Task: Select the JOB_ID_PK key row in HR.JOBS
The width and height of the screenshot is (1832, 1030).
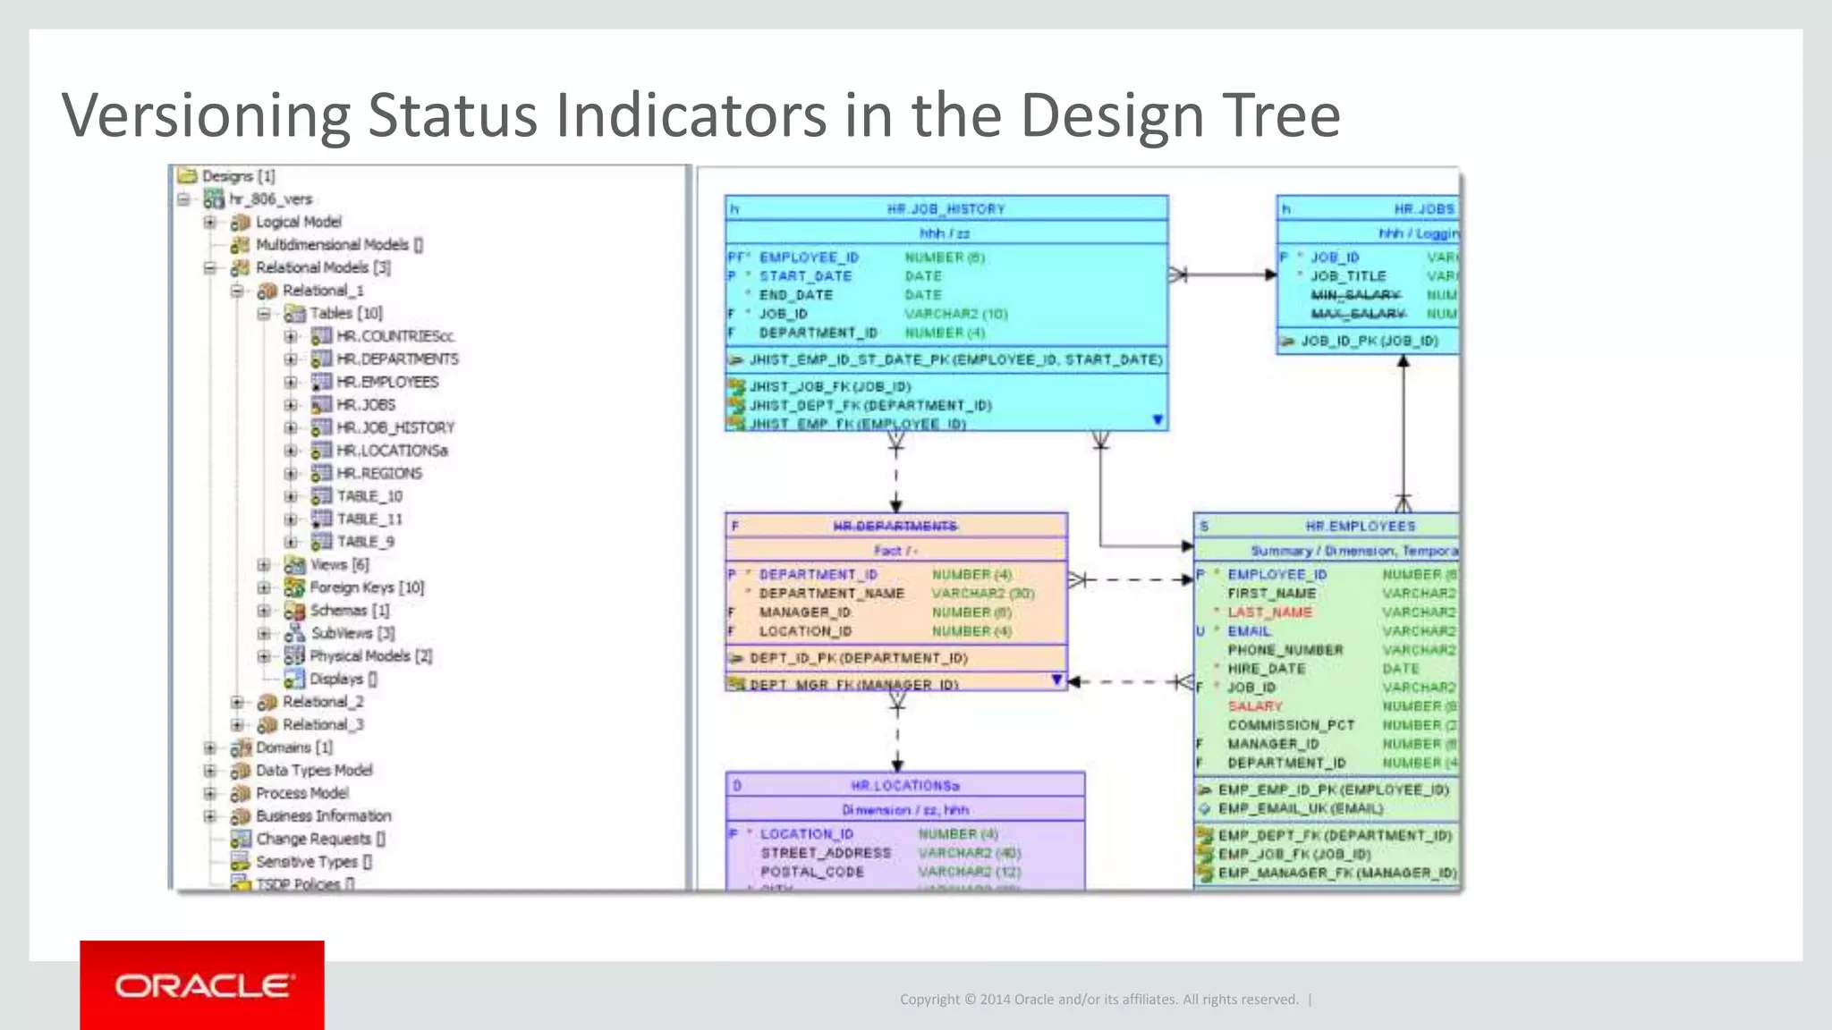Action: pos(1360,341)
